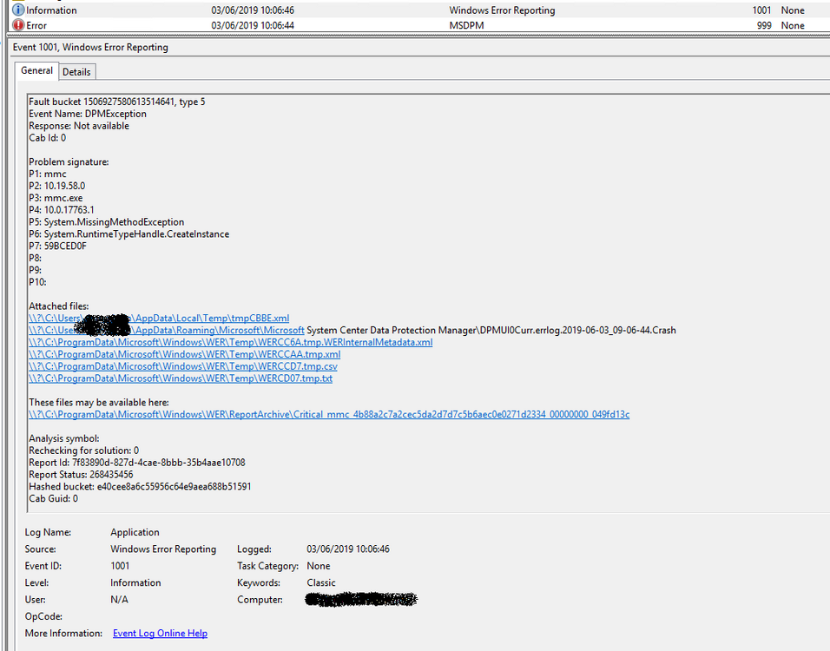This screenshot has width=830, height=651.
Task: Click the Report Status: 268435456 line
Action: coord(81,475)
